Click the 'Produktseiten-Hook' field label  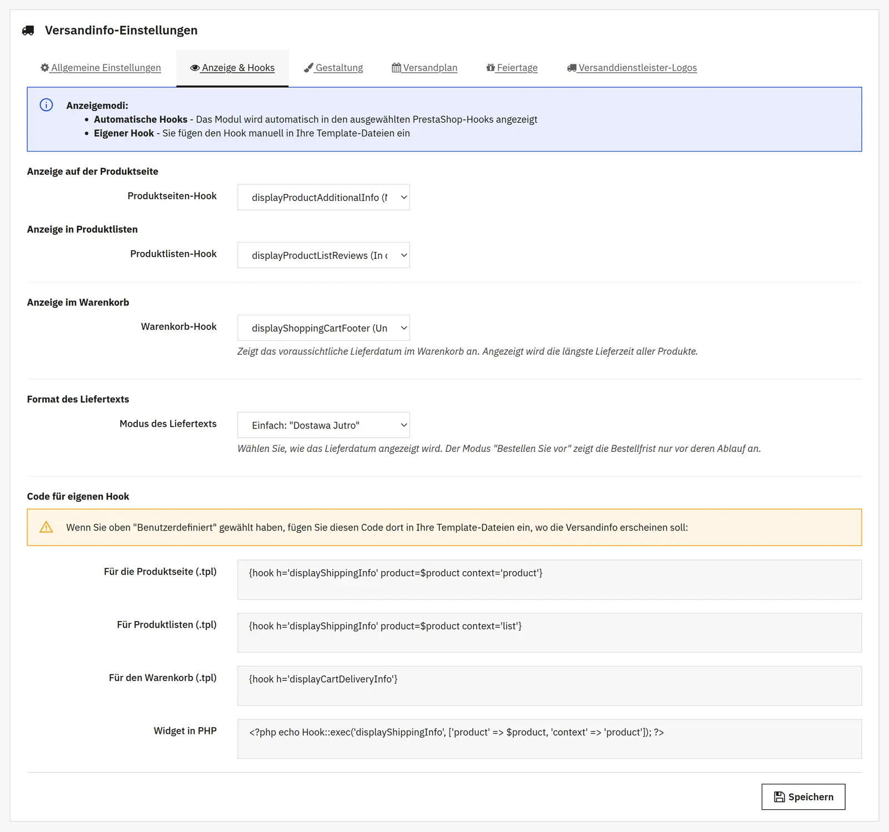tap(172, 196)
